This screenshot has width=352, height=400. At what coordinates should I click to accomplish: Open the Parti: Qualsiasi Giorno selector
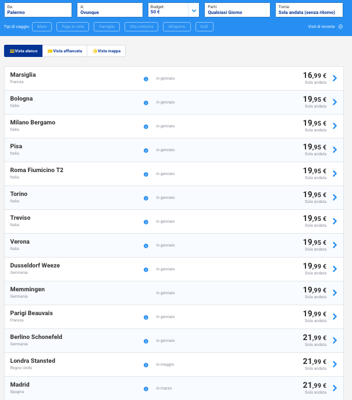point(239,10)
